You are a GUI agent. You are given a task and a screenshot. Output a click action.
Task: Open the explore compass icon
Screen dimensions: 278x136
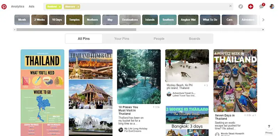240,7
